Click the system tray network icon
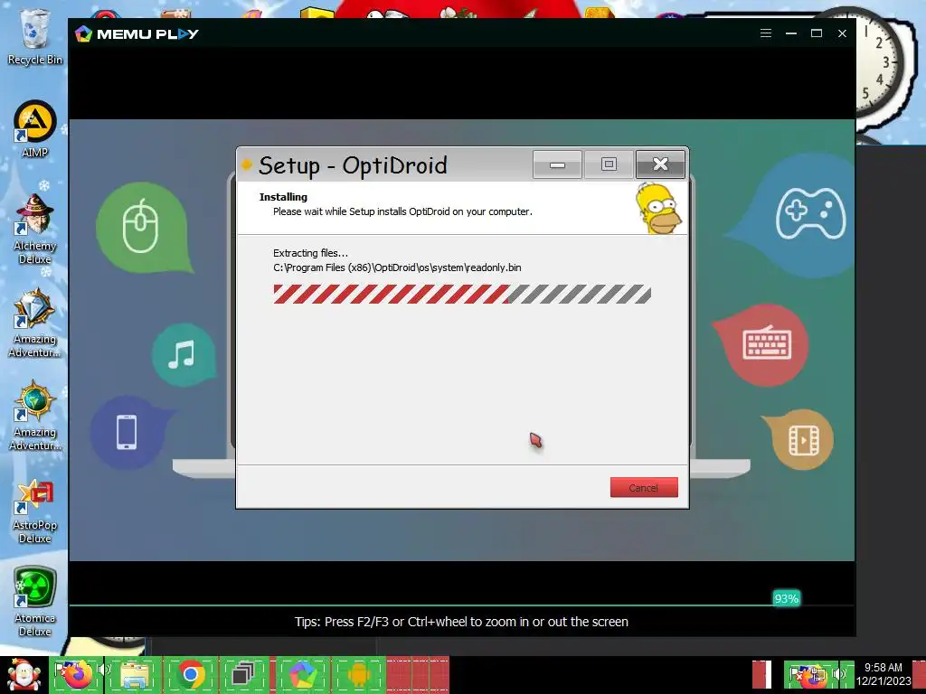Viewport: 926px width, 694px height. click(817, 674)
